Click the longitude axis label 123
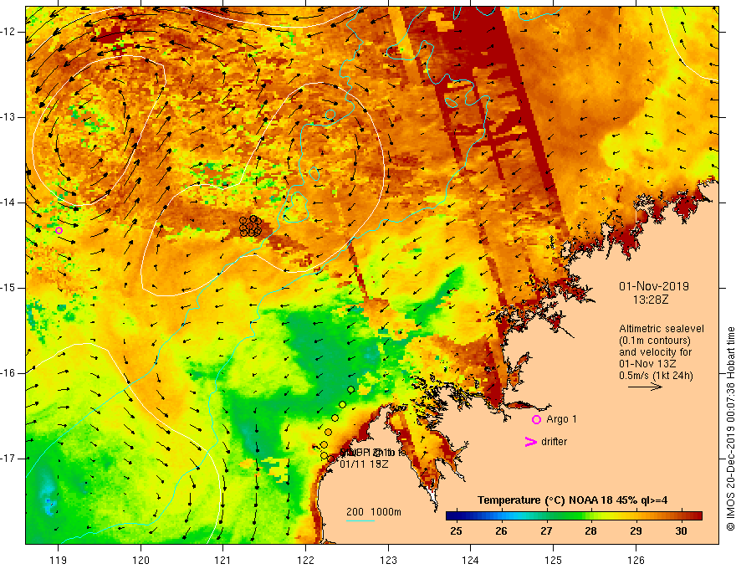736x569 pixels. [388, 560]
